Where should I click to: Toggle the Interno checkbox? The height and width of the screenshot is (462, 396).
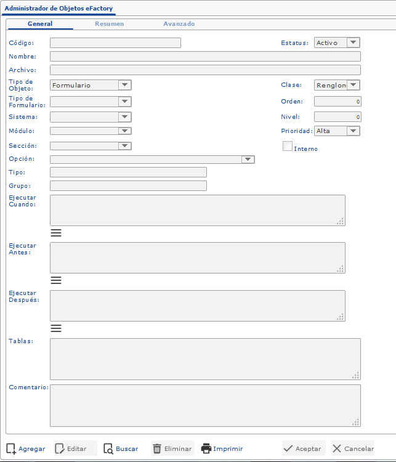coord(287,146)
